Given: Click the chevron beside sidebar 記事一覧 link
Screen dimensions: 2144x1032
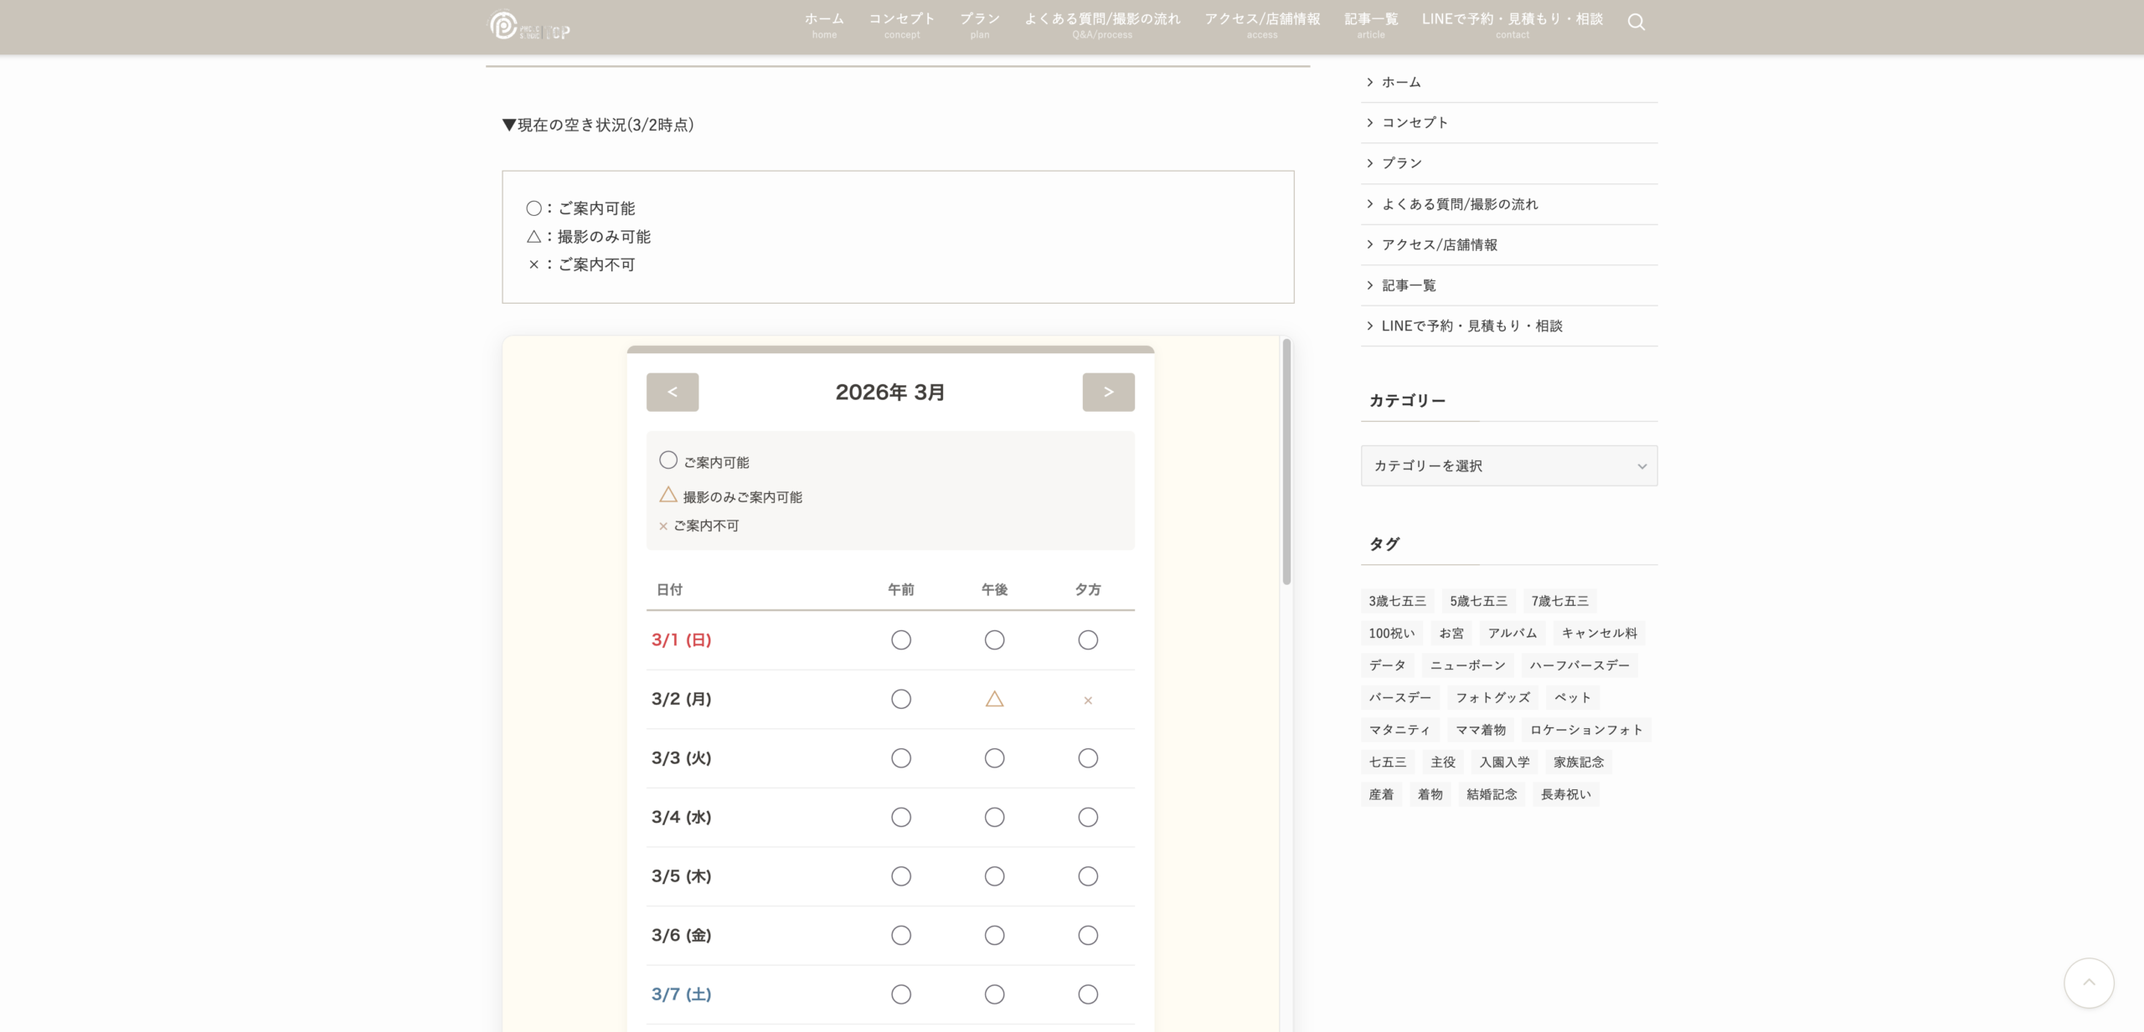Looking at the screenshot, I should pyautogui.click(x=1370, y=285).
